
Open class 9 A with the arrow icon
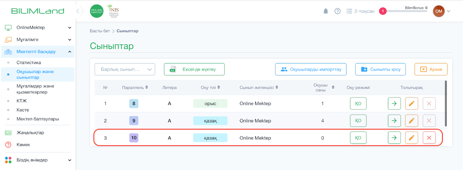pyautogui.click(x=394, y=121)
